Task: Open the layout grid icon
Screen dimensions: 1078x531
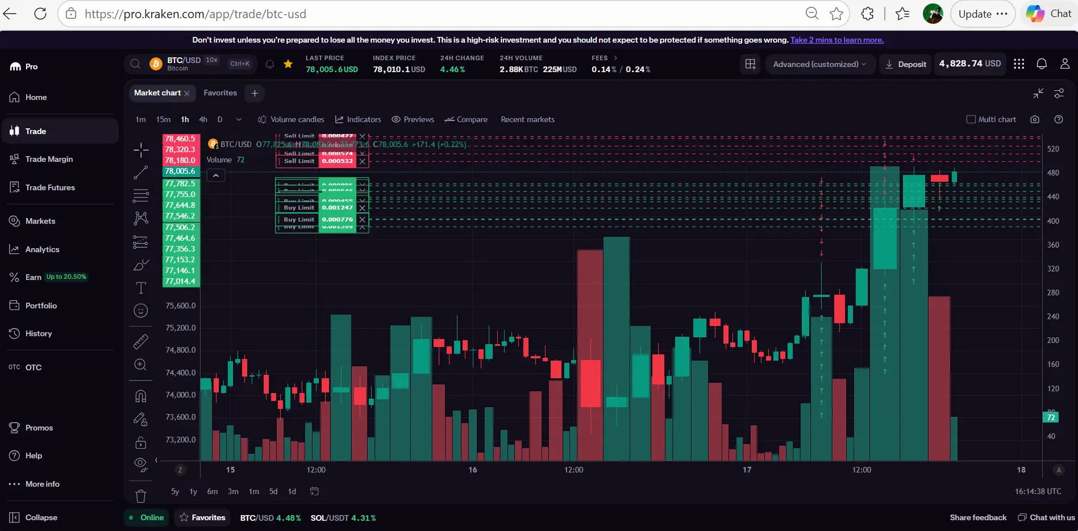Action: click(x=750, y=64)
